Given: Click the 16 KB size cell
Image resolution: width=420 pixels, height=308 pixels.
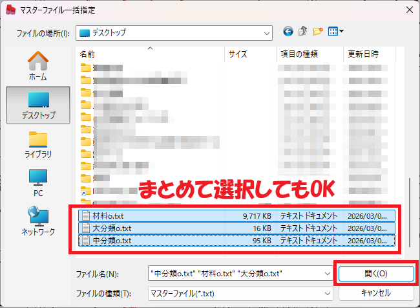Looking at the screenshot, I should pyautogui.click(x=262, y=228).
